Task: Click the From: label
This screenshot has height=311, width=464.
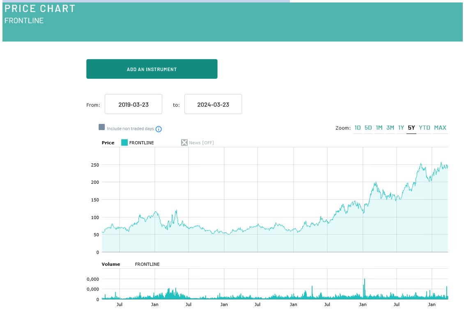Action: point(93,105)
